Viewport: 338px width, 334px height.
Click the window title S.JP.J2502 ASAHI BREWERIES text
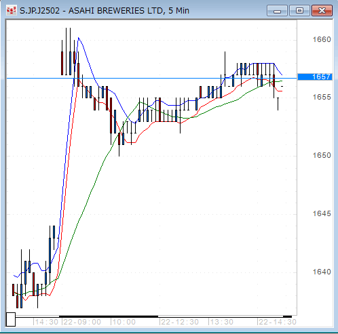(105, 11)
